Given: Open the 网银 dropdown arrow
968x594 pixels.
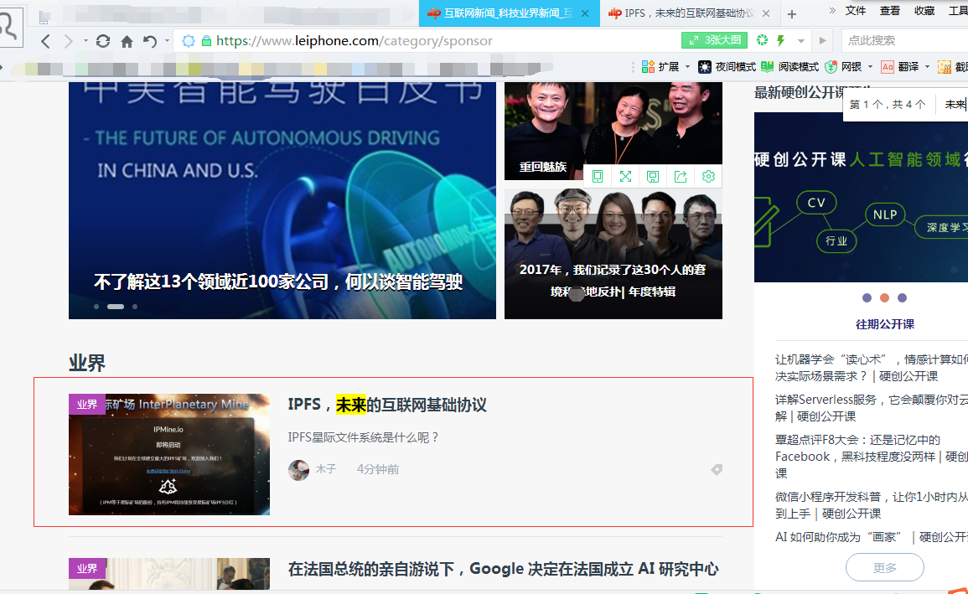Looking at the screenshot, I should point(870,67).
